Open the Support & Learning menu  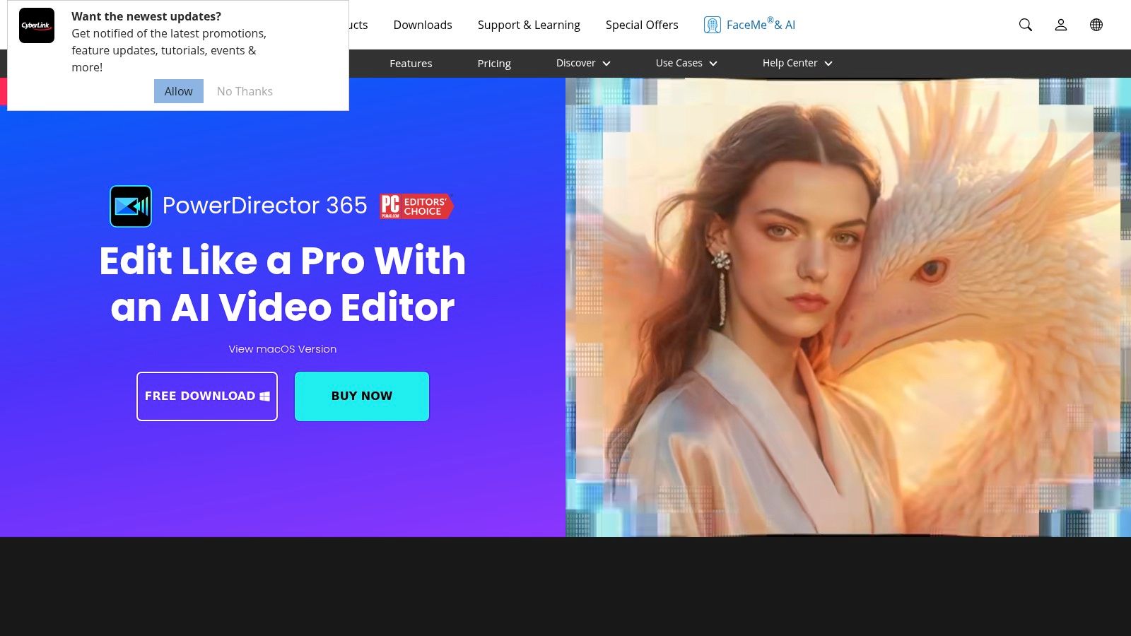click(x=529, y=25)
